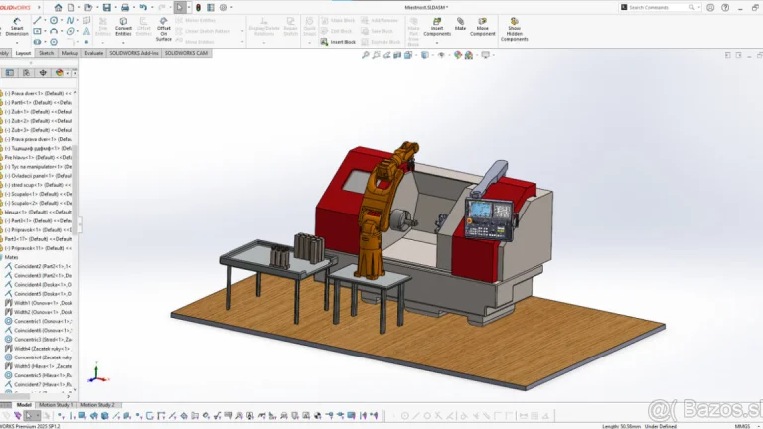Select the Zub<1> component in the tree
This screenshot has width=763, height=429.
(38, 112)
